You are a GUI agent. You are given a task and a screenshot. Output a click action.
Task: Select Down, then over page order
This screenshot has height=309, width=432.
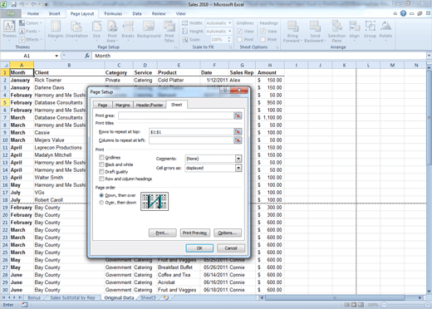tap(101, 195)
